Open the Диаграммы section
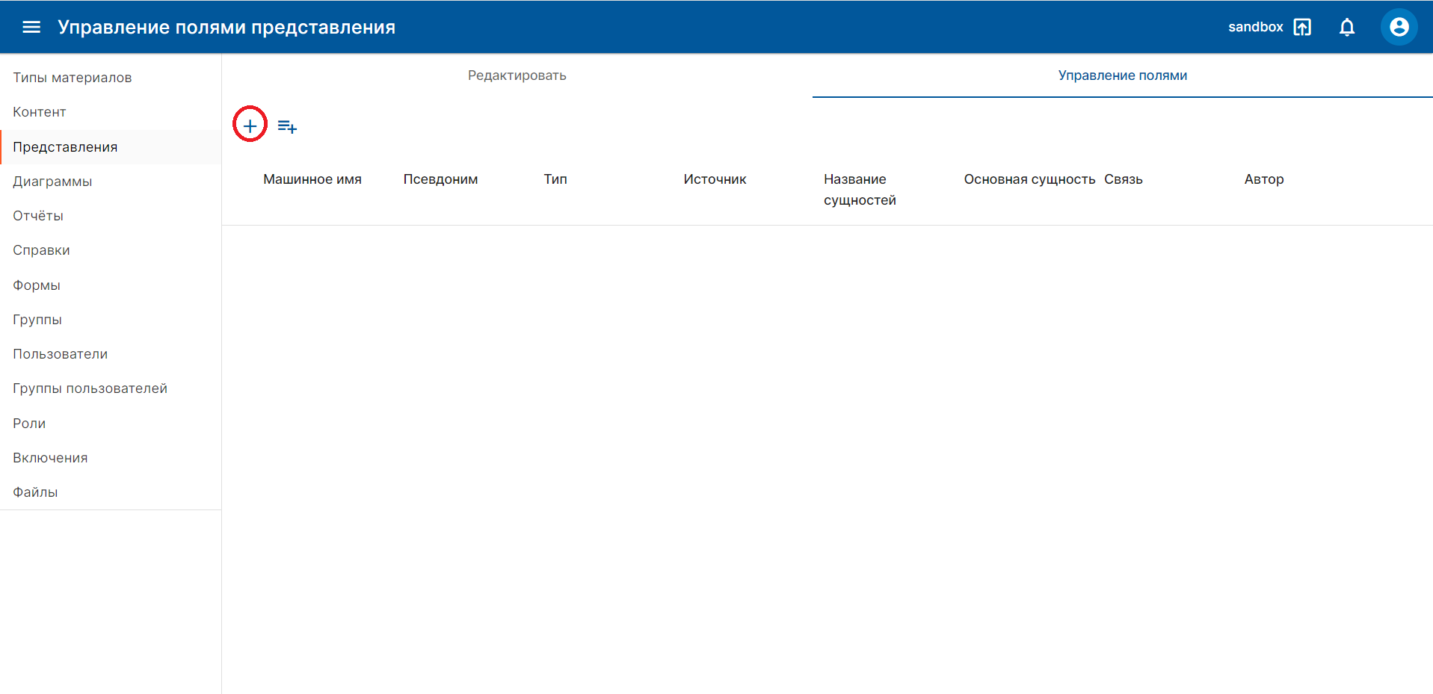Image resolution: width=1433 pixels, height=694 pixels. pos(52,182)
